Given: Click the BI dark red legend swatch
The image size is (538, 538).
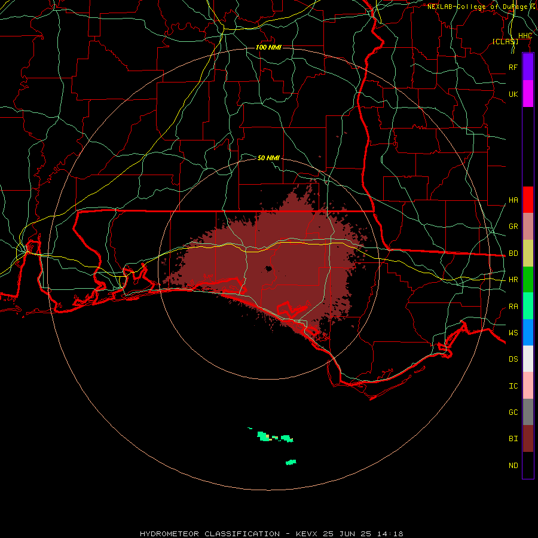Looking at the screenshot, I should pyautogui.click(x=528, y=439).
